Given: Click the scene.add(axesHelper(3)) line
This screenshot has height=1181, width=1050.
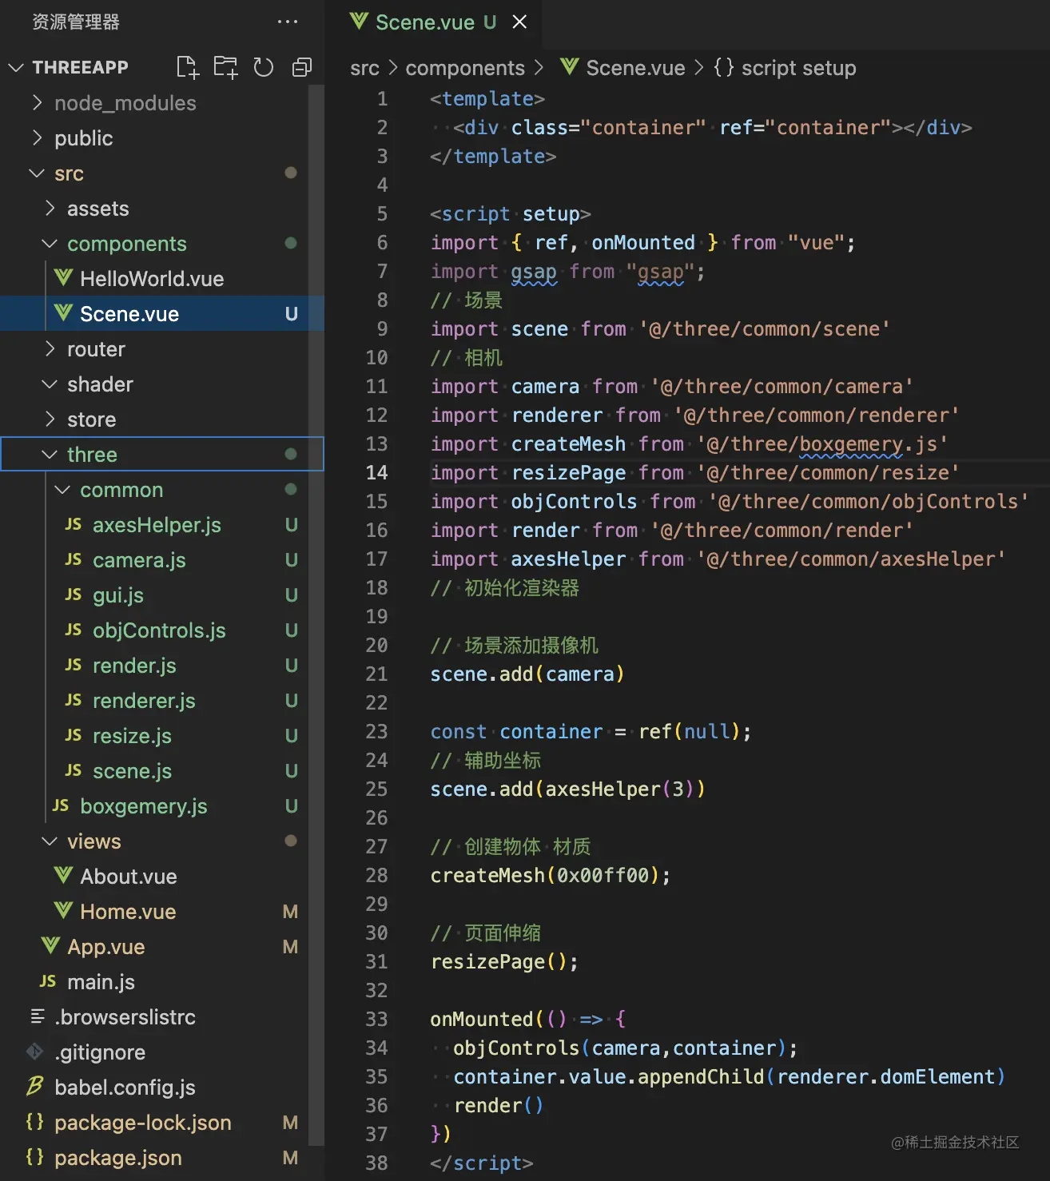Looking at the screenshot, I should pos(567,789).
